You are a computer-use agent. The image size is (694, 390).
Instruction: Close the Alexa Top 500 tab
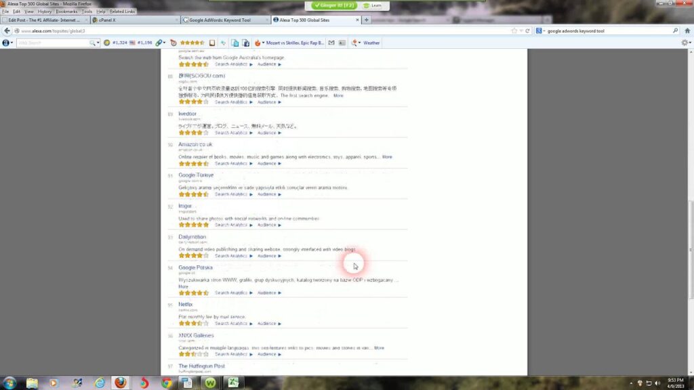click(357, 20)
